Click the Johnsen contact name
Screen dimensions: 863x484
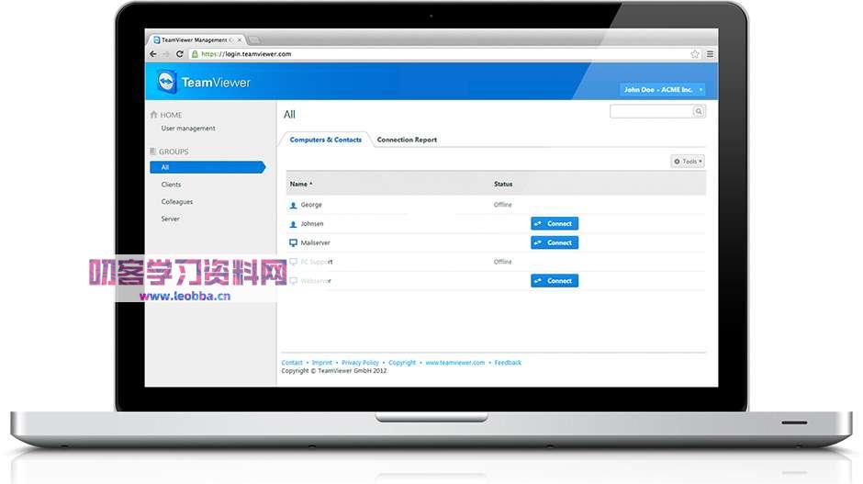click(312, 224)
